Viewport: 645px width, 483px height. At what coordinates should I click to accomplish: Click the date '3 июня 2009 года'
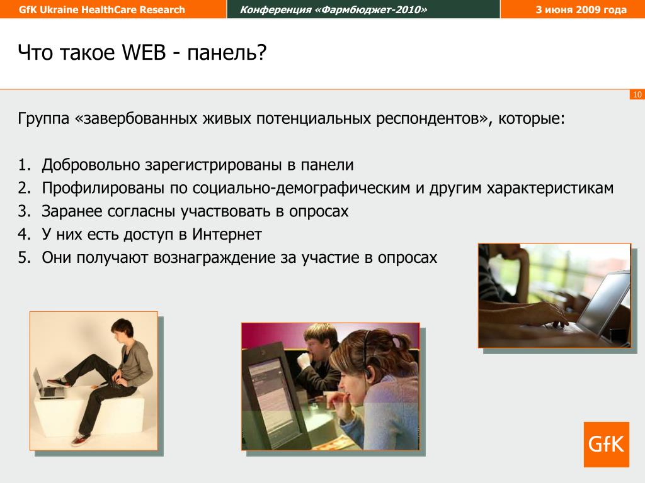pos(581,9)
